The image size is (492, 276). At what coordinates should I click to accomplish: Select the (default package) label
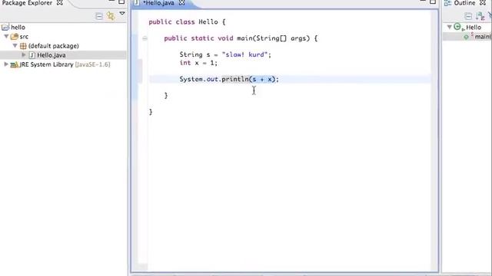coord(53,46)
